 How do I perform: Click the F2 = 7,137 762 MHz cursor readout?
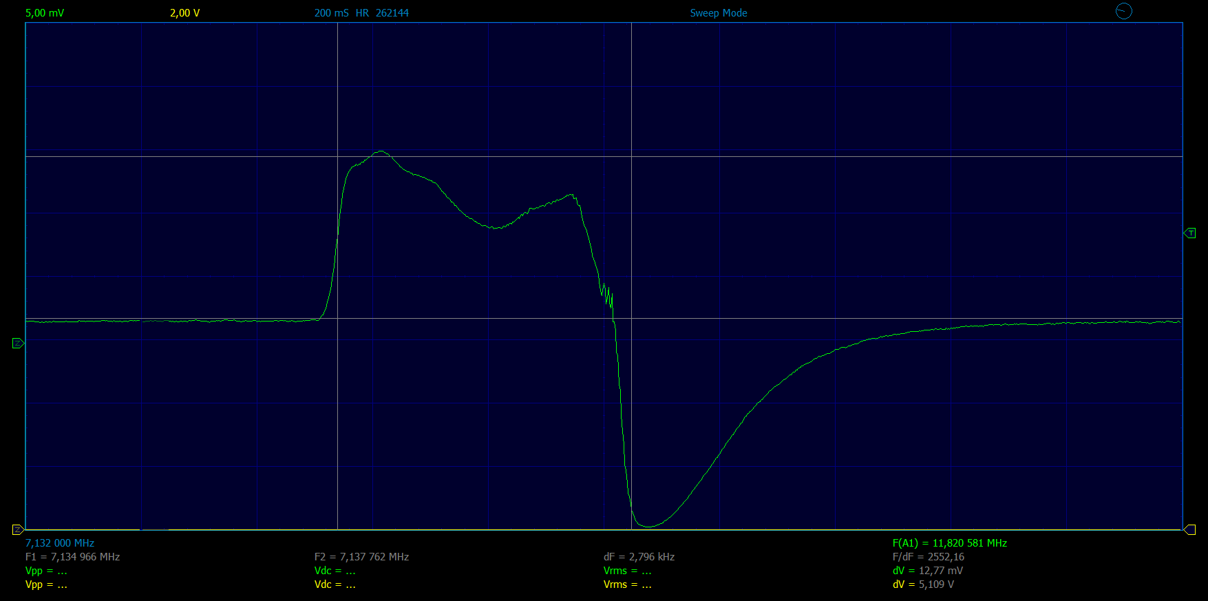point(362,557)
